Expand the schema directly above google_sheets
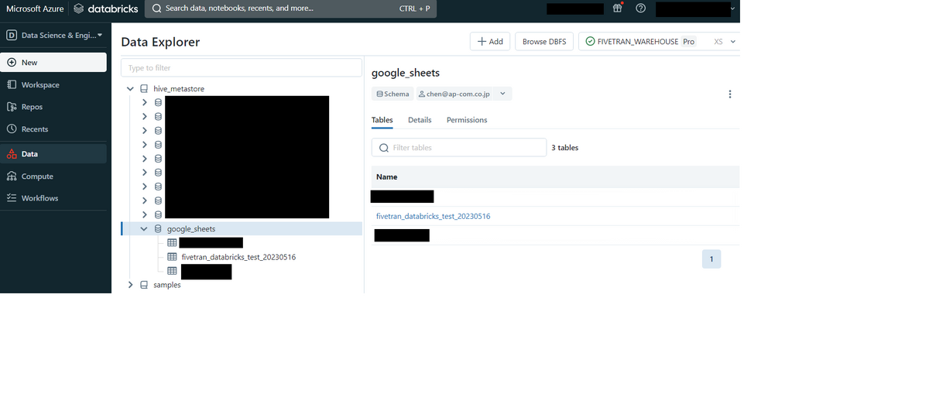 pyautogui.click(x=144, y=214)
